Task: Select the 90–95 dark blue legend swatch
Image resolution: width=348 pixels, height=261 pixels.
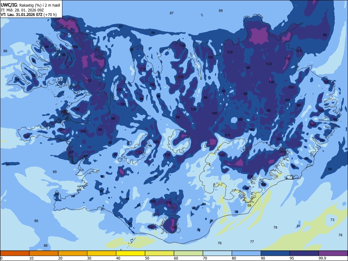Action: point(275,253)
